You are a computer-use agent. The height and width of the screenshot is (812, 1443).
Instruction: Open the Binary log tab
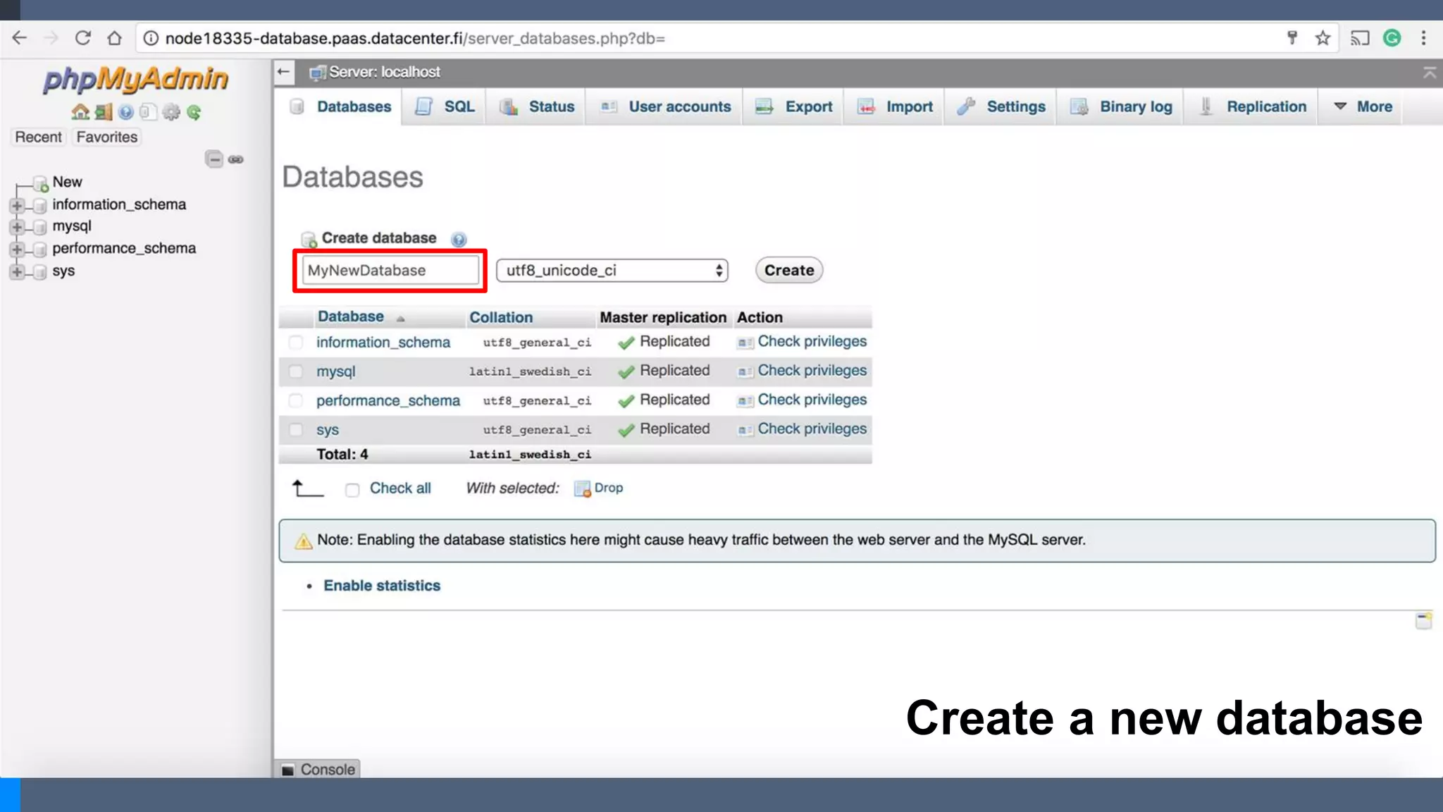[x=1121, y=106]
